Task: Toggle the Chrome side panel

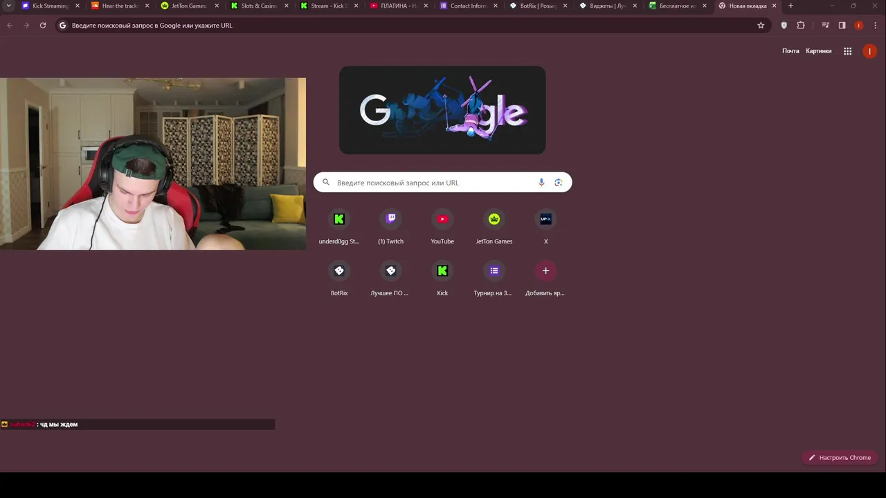Action: [842, 26]
